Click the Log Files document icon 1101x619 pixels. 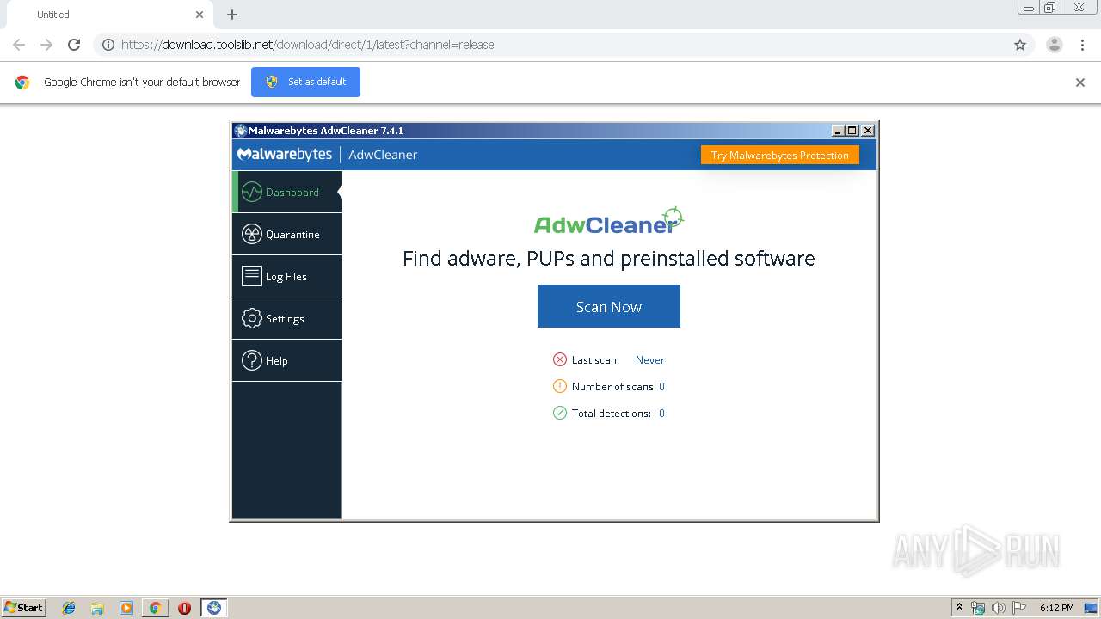[252, 276]
